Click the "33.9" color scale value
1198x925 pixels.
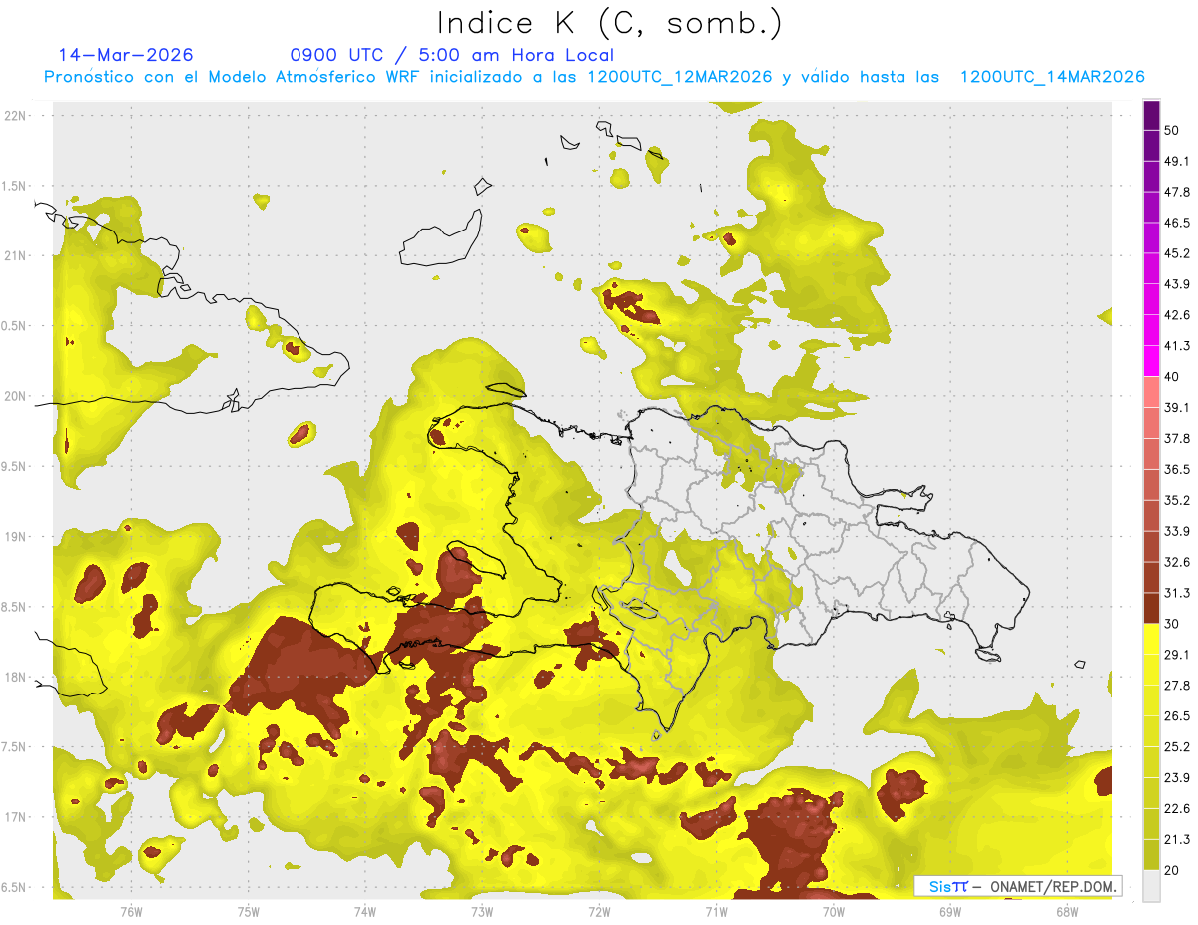pyautogui.click(x=1177, y=531)
